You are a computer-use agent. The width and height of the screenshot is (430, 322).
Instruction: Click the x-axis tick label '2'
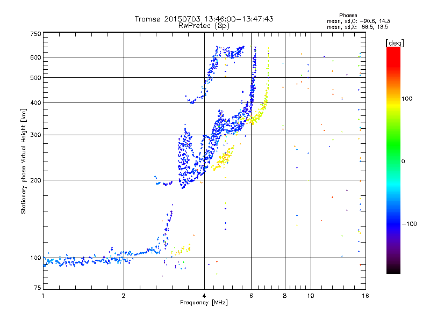(124, 296)
